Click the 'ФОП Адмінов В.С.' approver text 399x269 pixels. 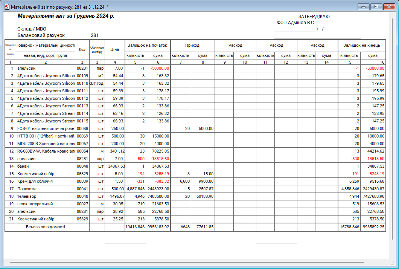tap(296, 23)
